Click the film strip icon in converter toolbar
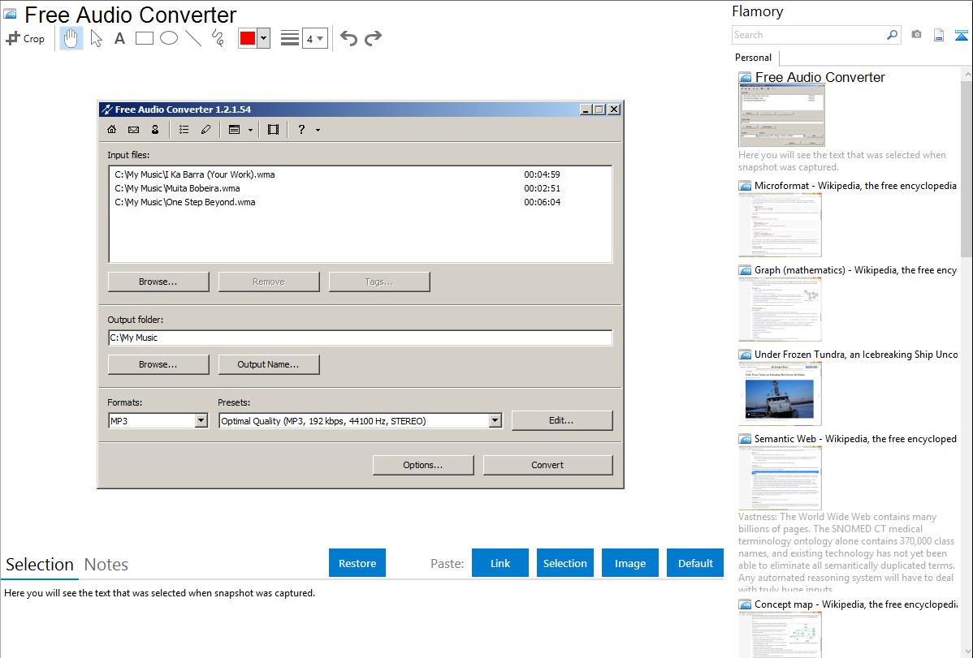 coord(273,130)
